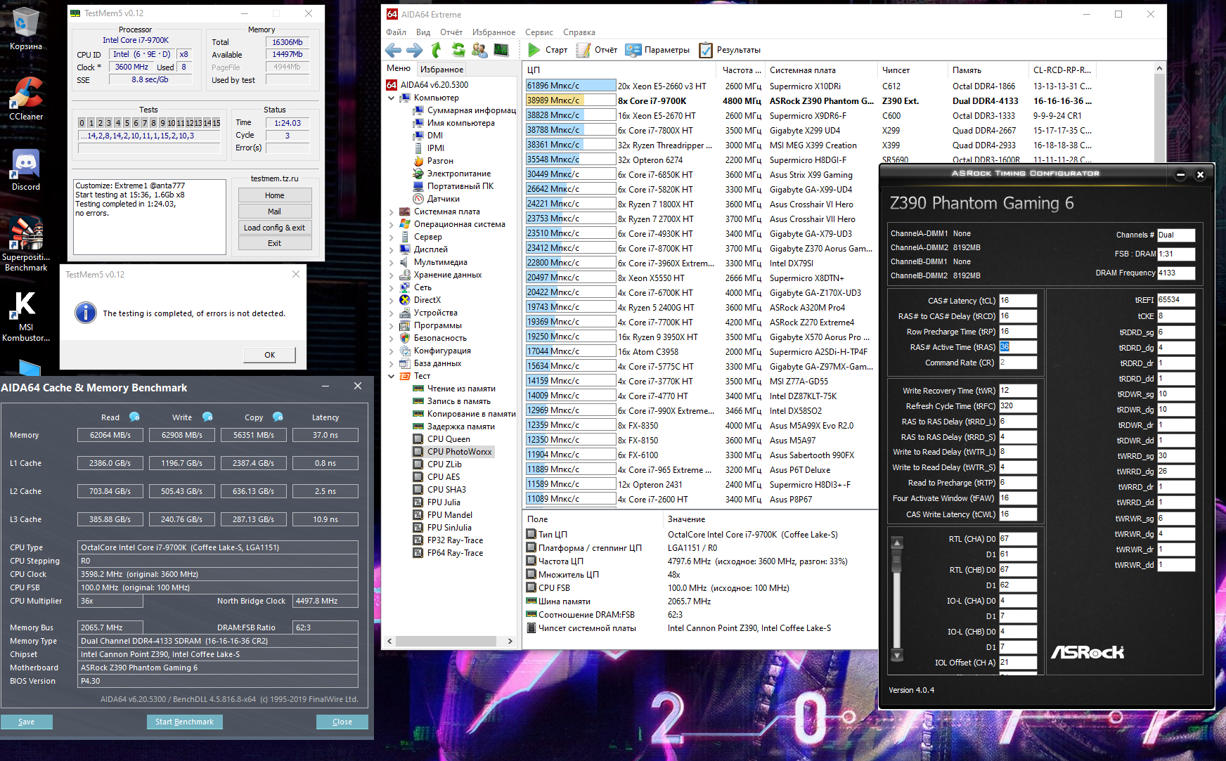1226x761 pixels.
Task: Expand the Операционная система tree node
Action: pos(392,225)
